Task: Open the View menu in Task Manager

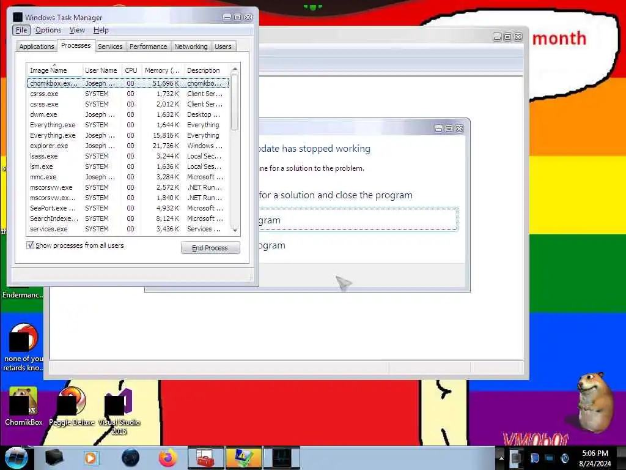Action: [x=77, y=30]
